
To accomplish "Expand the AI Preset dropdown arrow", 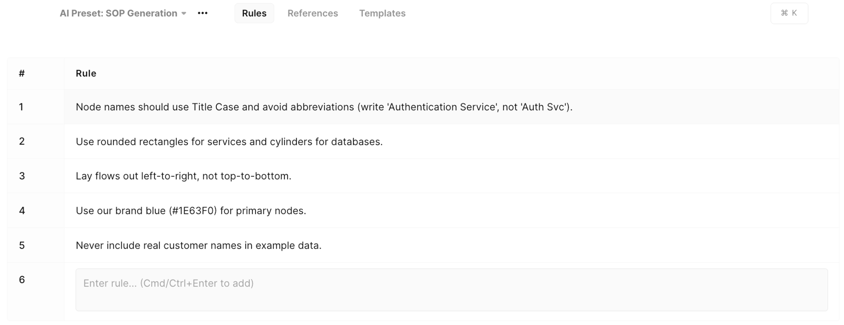I will click(x=184, y=14).
